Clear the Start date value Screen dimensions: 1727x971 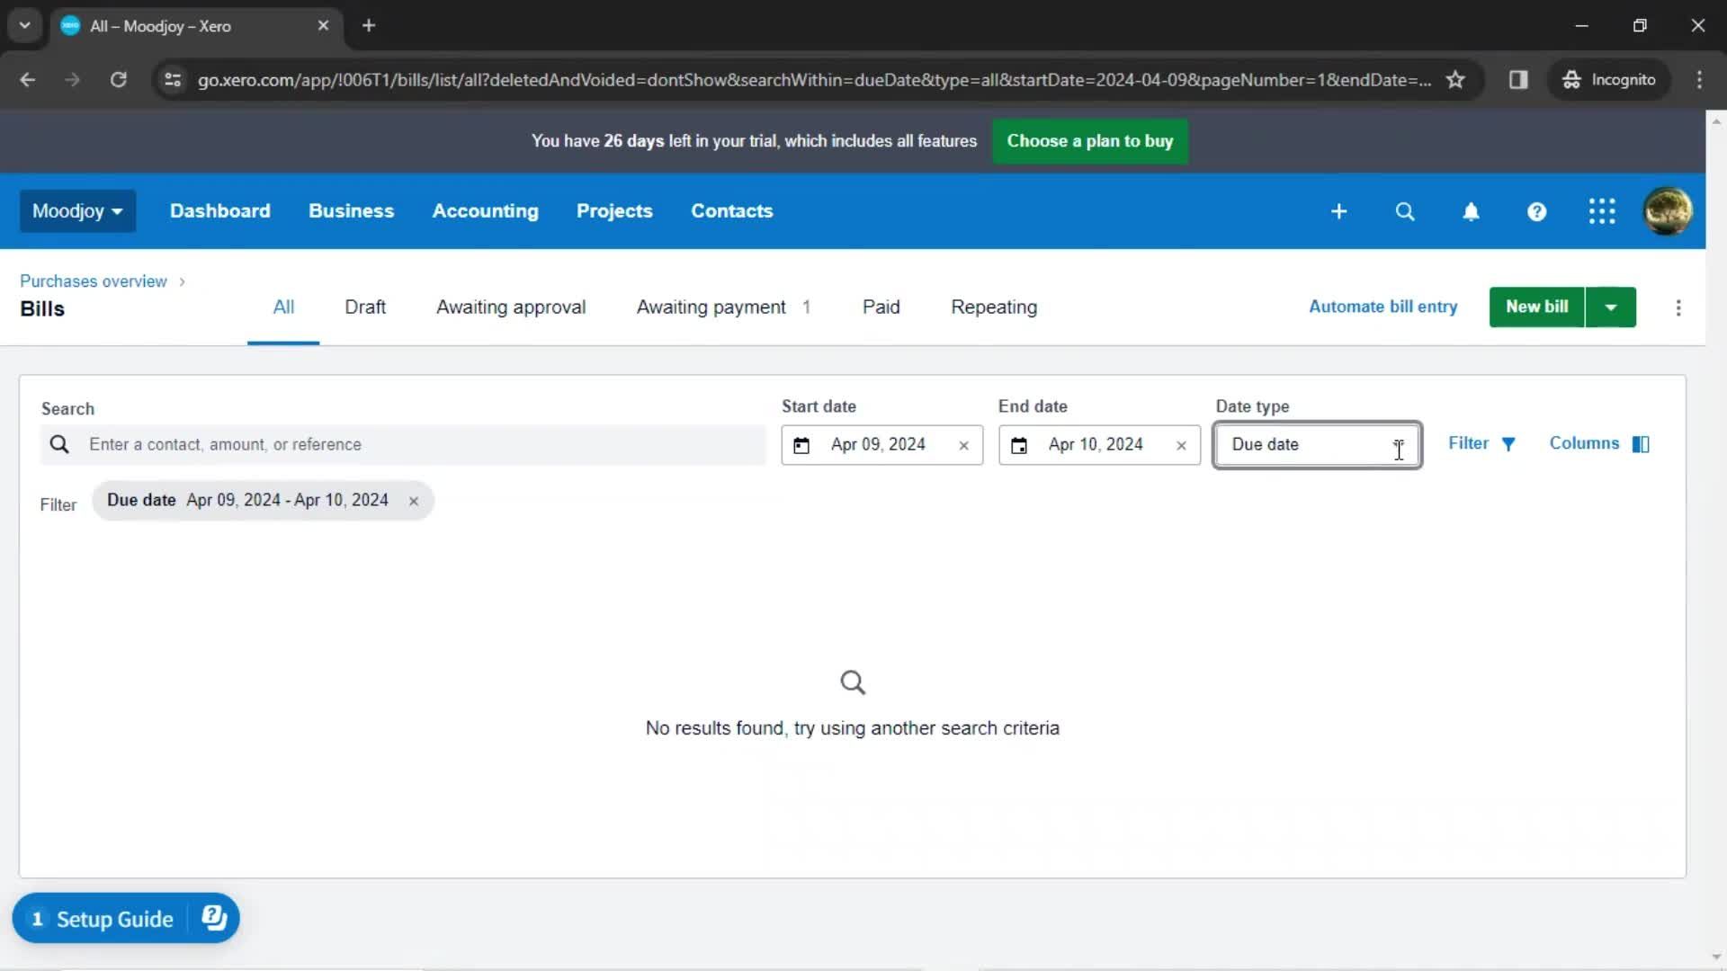pos(963,445)
